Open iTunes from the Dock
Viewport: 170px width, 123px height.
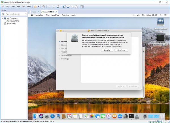coord(109,116)
